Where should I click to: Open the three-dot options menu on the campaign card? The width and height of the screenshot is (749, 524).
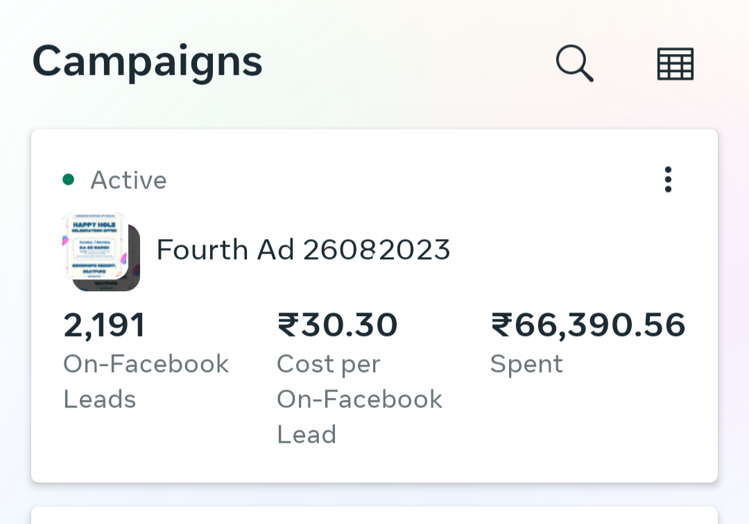[668, 180]
